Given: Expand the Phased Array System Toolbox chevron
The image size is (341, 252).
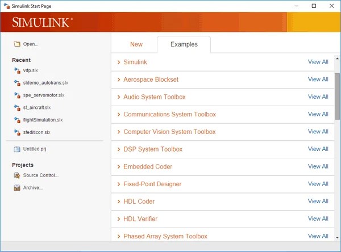Looking at the screenshot, I should [x=119, y=236].
